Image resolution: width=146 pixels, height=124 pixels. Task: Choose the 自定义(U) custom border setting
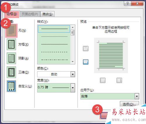click(x=11, y=86)
